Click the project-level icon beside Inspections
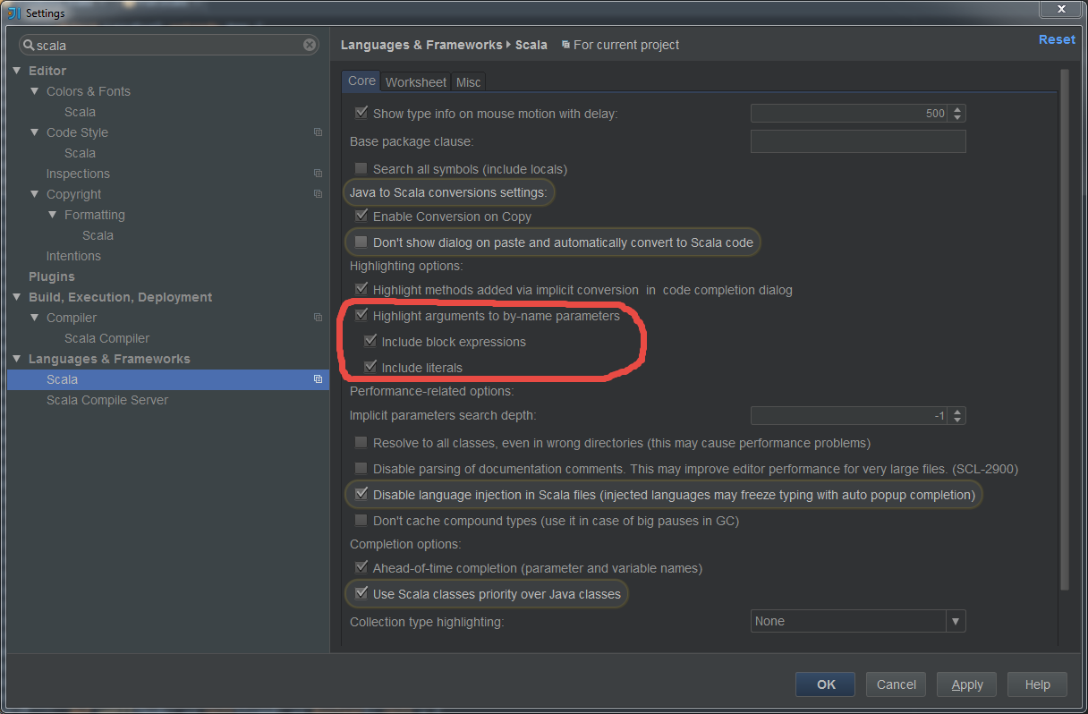This screenshot has height=714, width=1088. point(318,174)
